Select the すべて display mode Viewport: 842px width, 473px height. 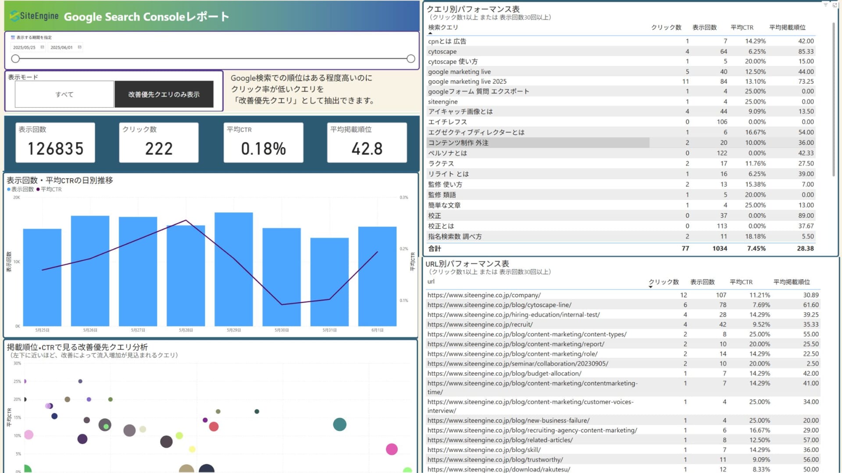(64, 94)
